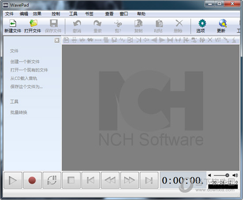Open the Control (控制) menu
The image size is (243, 200).
[56, 14]
